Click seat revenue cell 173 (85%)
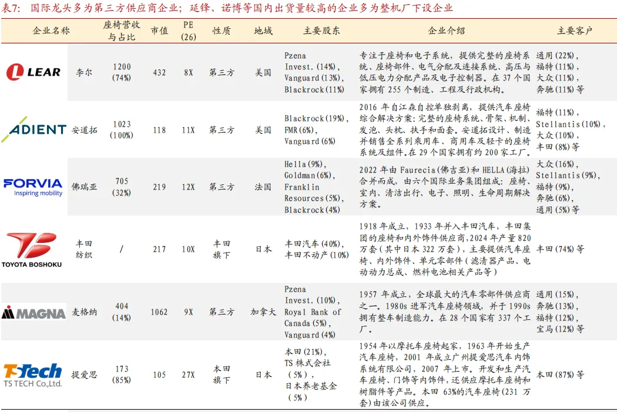Image resolution: width=617 pixels, height=412 pixels. pos(122,374)
